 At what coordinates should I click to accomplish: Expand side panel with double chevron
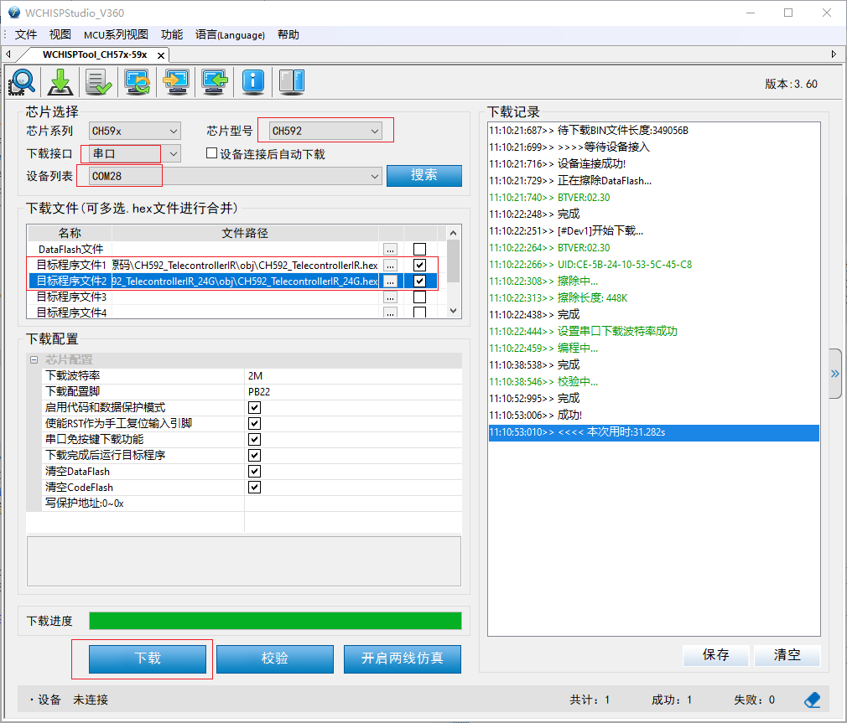(835, 374)
